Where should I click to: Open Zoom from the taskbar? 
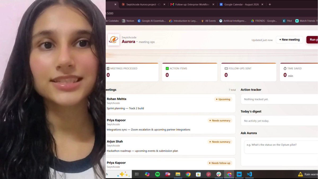[239, 174]
